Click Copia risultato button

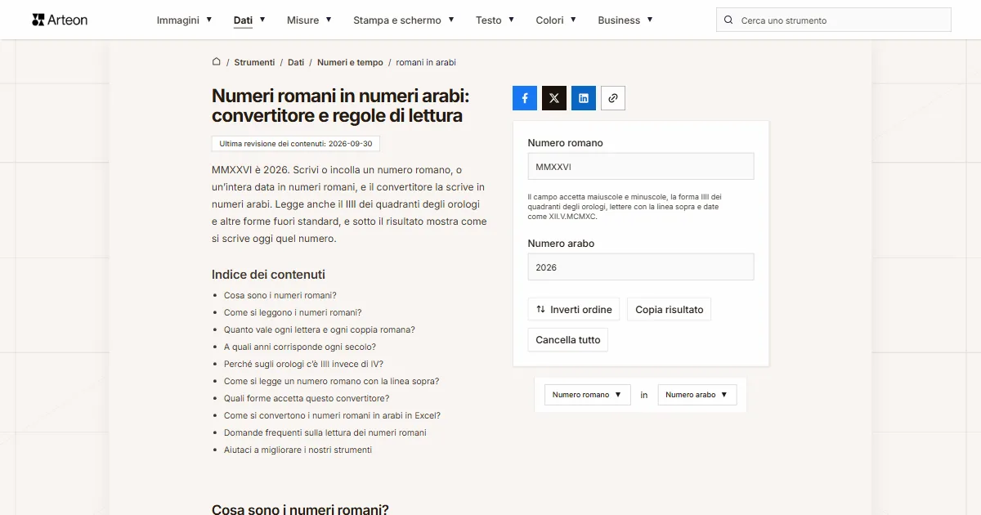pyautogui.click(x=670, y=310)
